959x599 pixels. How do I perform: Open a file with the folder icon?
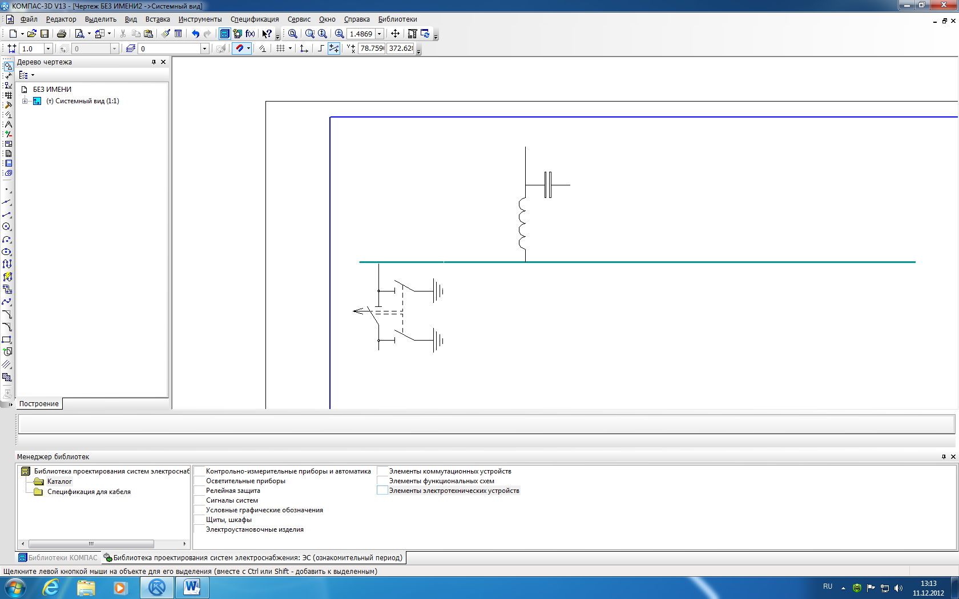coord(32,34)
